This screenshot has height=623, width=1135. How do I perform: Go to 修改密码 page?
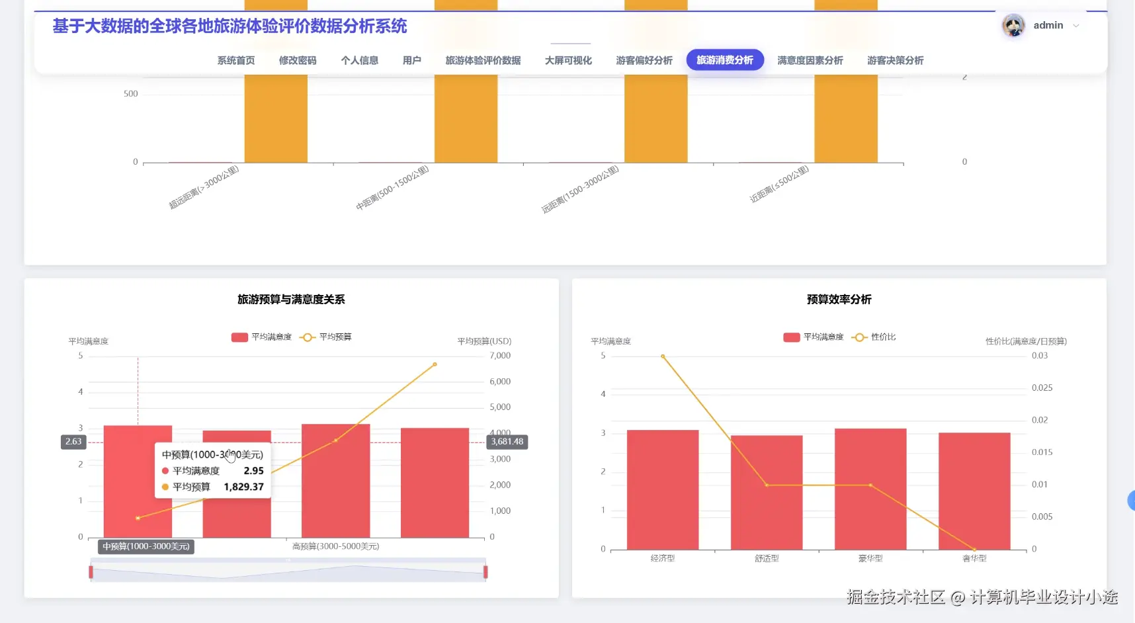pyautogui.click(x=298, y=60)
